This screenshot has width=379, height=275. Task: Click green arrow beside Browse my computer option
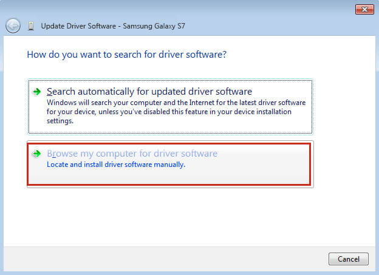(x=36, y=154)
